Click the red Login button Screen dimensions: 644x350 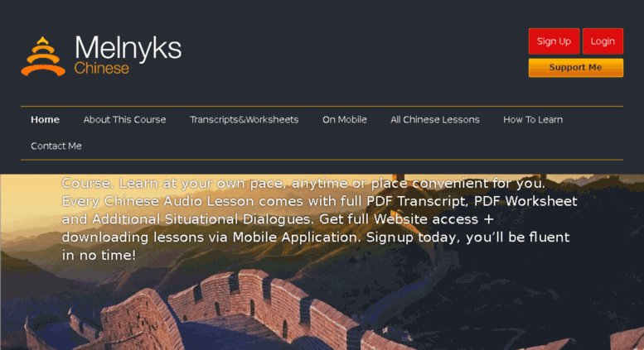click(x=603, y=41)
